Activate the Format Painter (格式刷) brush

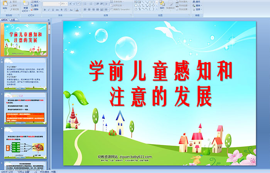coord(11,9)
